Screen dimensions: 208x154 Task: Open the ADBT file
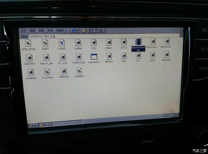pyautogui.click(x=45, y=45)
